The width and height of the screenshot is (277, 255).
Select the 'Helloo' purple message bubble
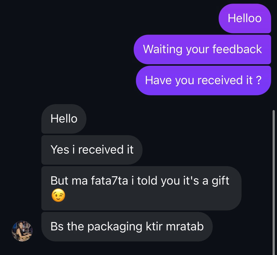[244, 18]
